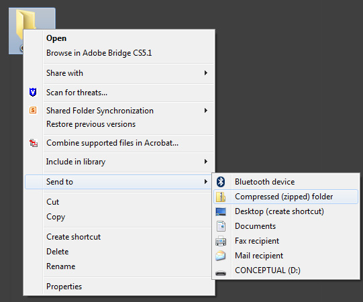This screenshot has height=302, width=363.
Task: Click the Documents page icon
Action: point(221,226)
